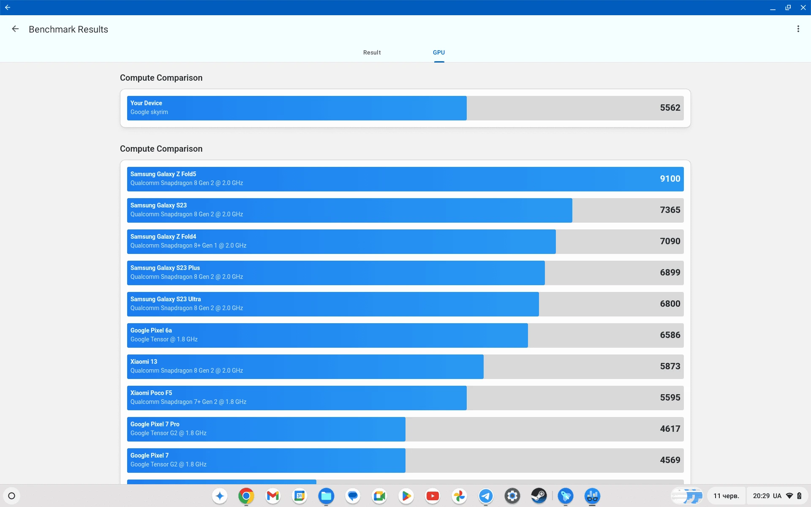Open Gmail from the shelf
Viewport: 811px width, 507px height.
[273, 496]
